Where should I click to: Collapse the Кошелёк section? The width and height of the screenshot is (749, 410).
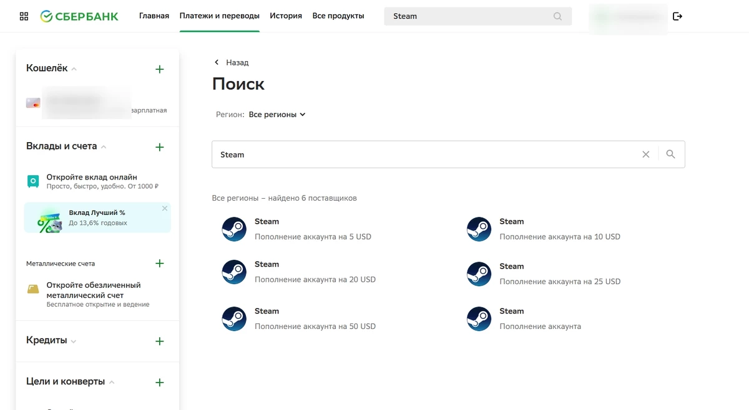pyautogui.click(x=74, y=69)
